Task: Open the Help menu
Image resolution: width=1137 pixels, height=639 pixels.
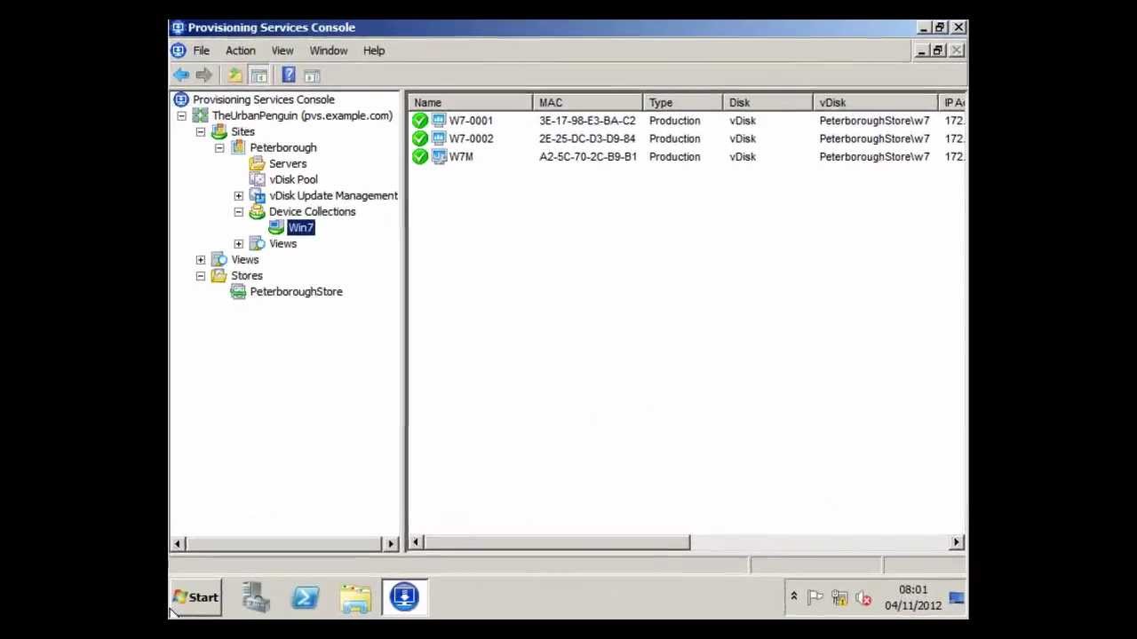Action: (x=374, y=51)
